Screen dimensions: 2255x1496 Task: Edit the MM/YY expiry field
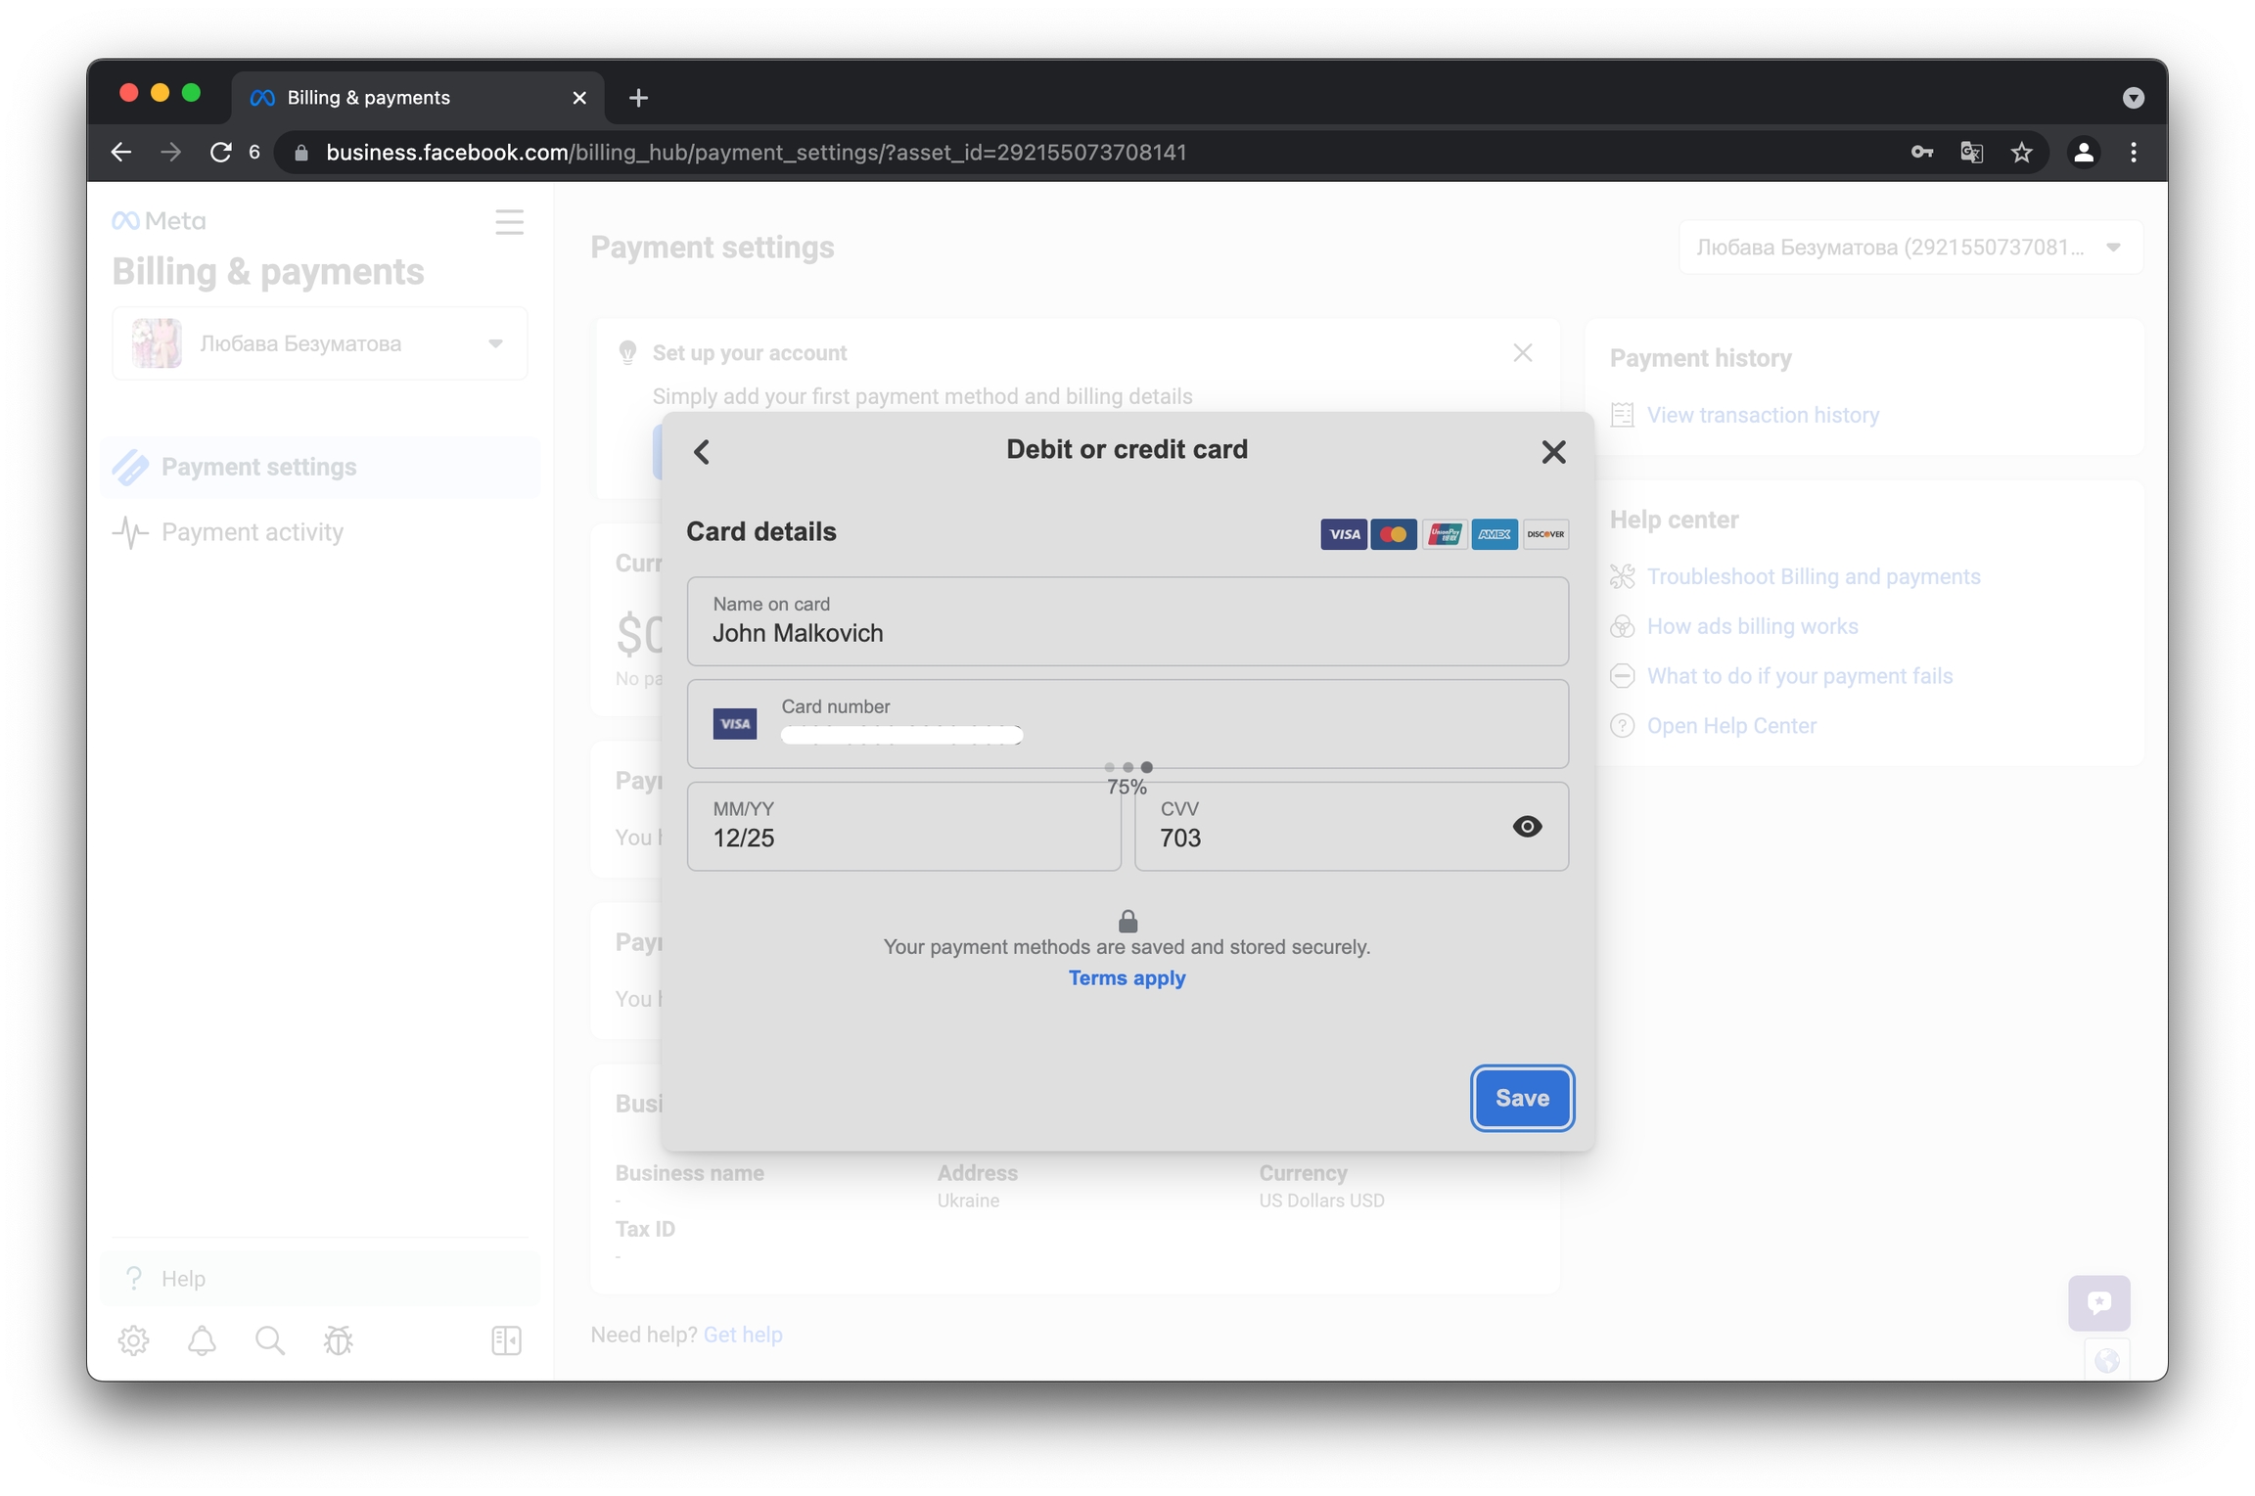(x=903, y=827)
